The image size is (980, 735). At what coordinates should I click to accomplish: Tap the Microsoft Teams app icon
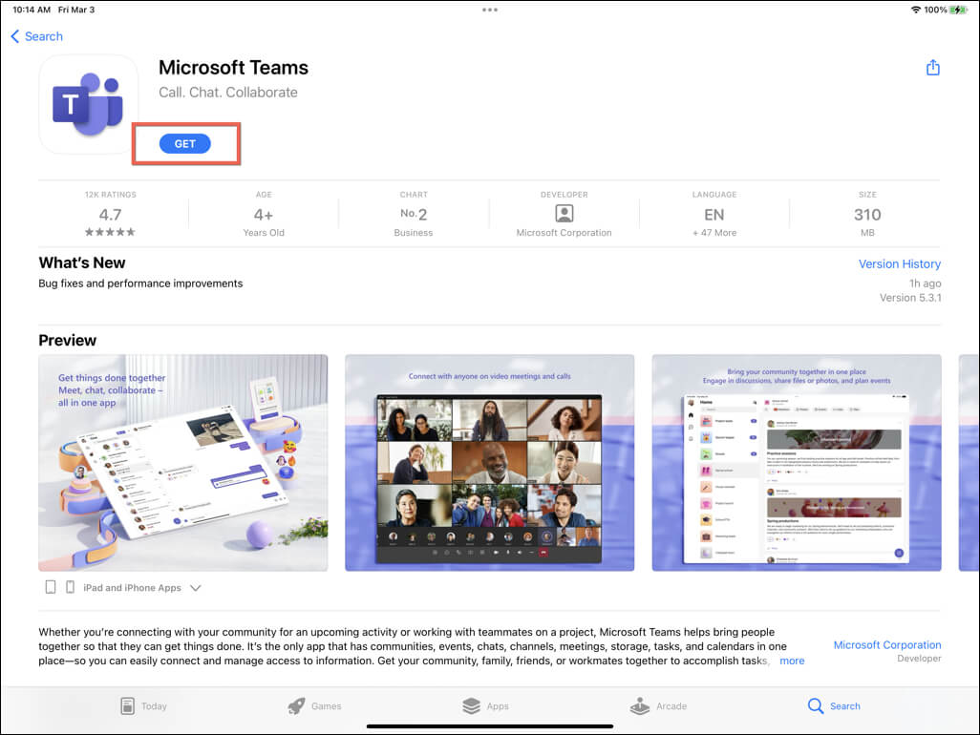89,104
